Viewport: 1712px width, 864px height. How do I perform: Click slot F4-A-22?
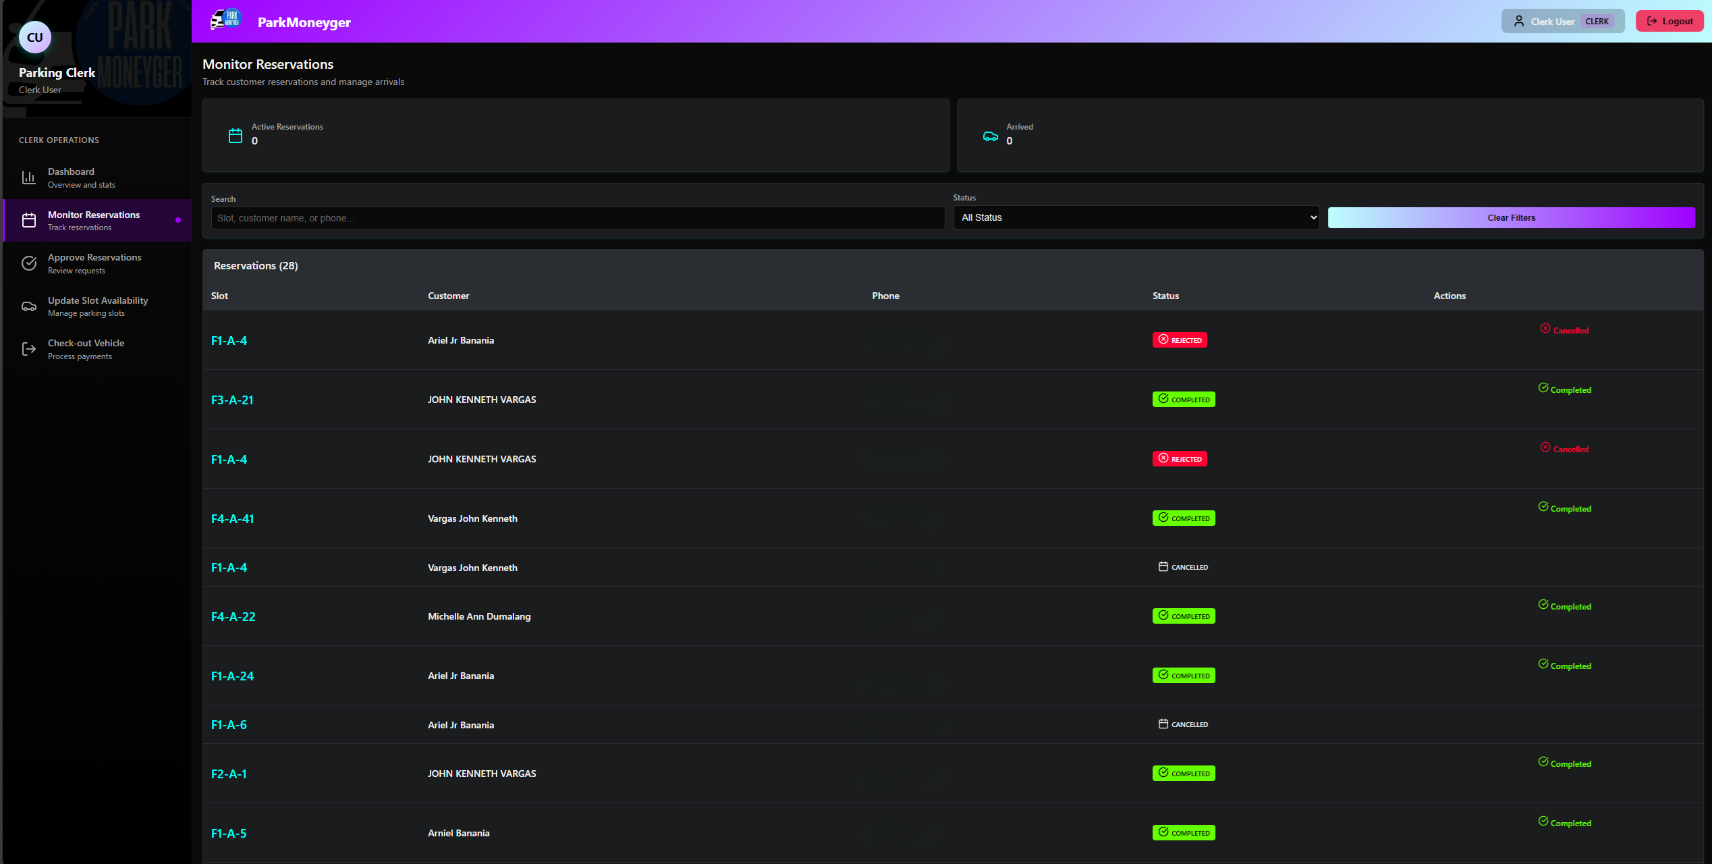pyautogui.click(x=233, y=616)
